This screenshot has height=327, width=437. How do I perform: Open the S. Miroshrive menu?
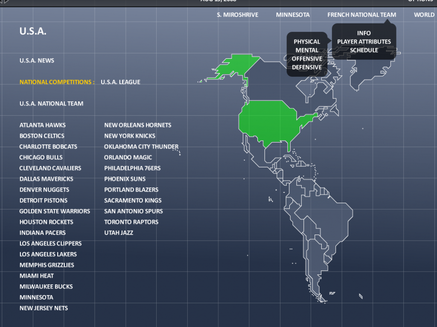click(237, 14)
